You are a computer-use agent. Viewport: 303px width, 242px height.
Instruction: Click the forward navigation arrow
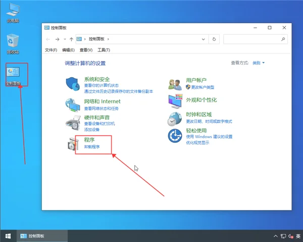coord(57,39)
